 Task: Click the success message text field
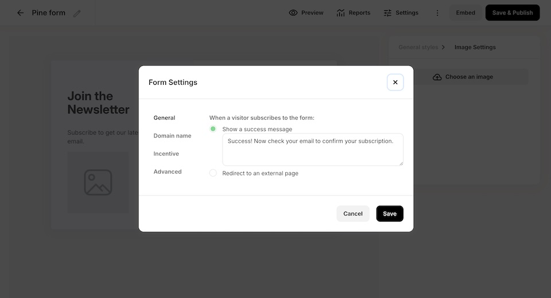click(312, 150)
